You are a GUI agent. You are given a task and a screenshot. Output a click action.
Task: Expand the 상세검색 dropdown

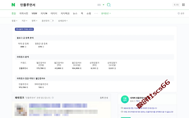pyautogui.click(x=63, y=21)
